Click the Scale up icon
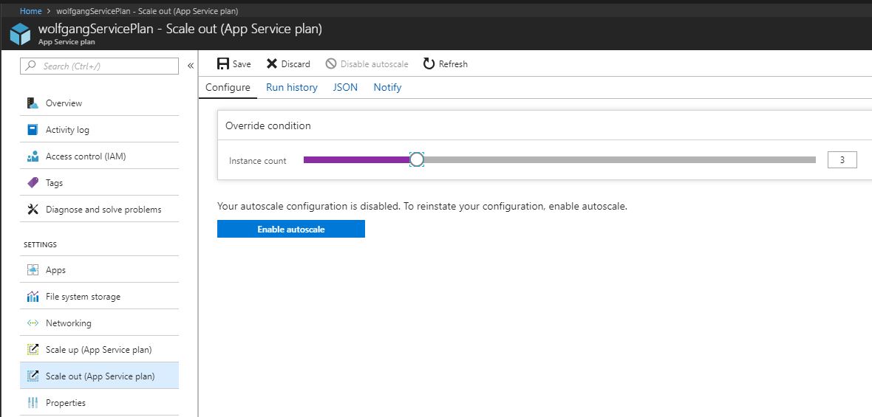 (x=33, y=350)
